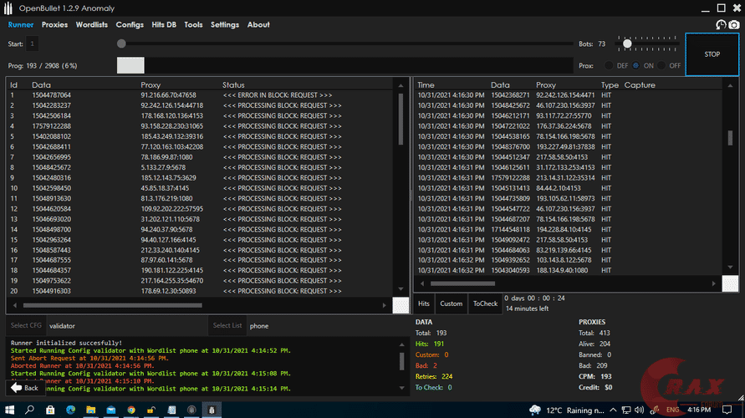Click the Back button in the log
This screenshot has width=745, height=418.
pyautogui.click(x=25, y=388)
